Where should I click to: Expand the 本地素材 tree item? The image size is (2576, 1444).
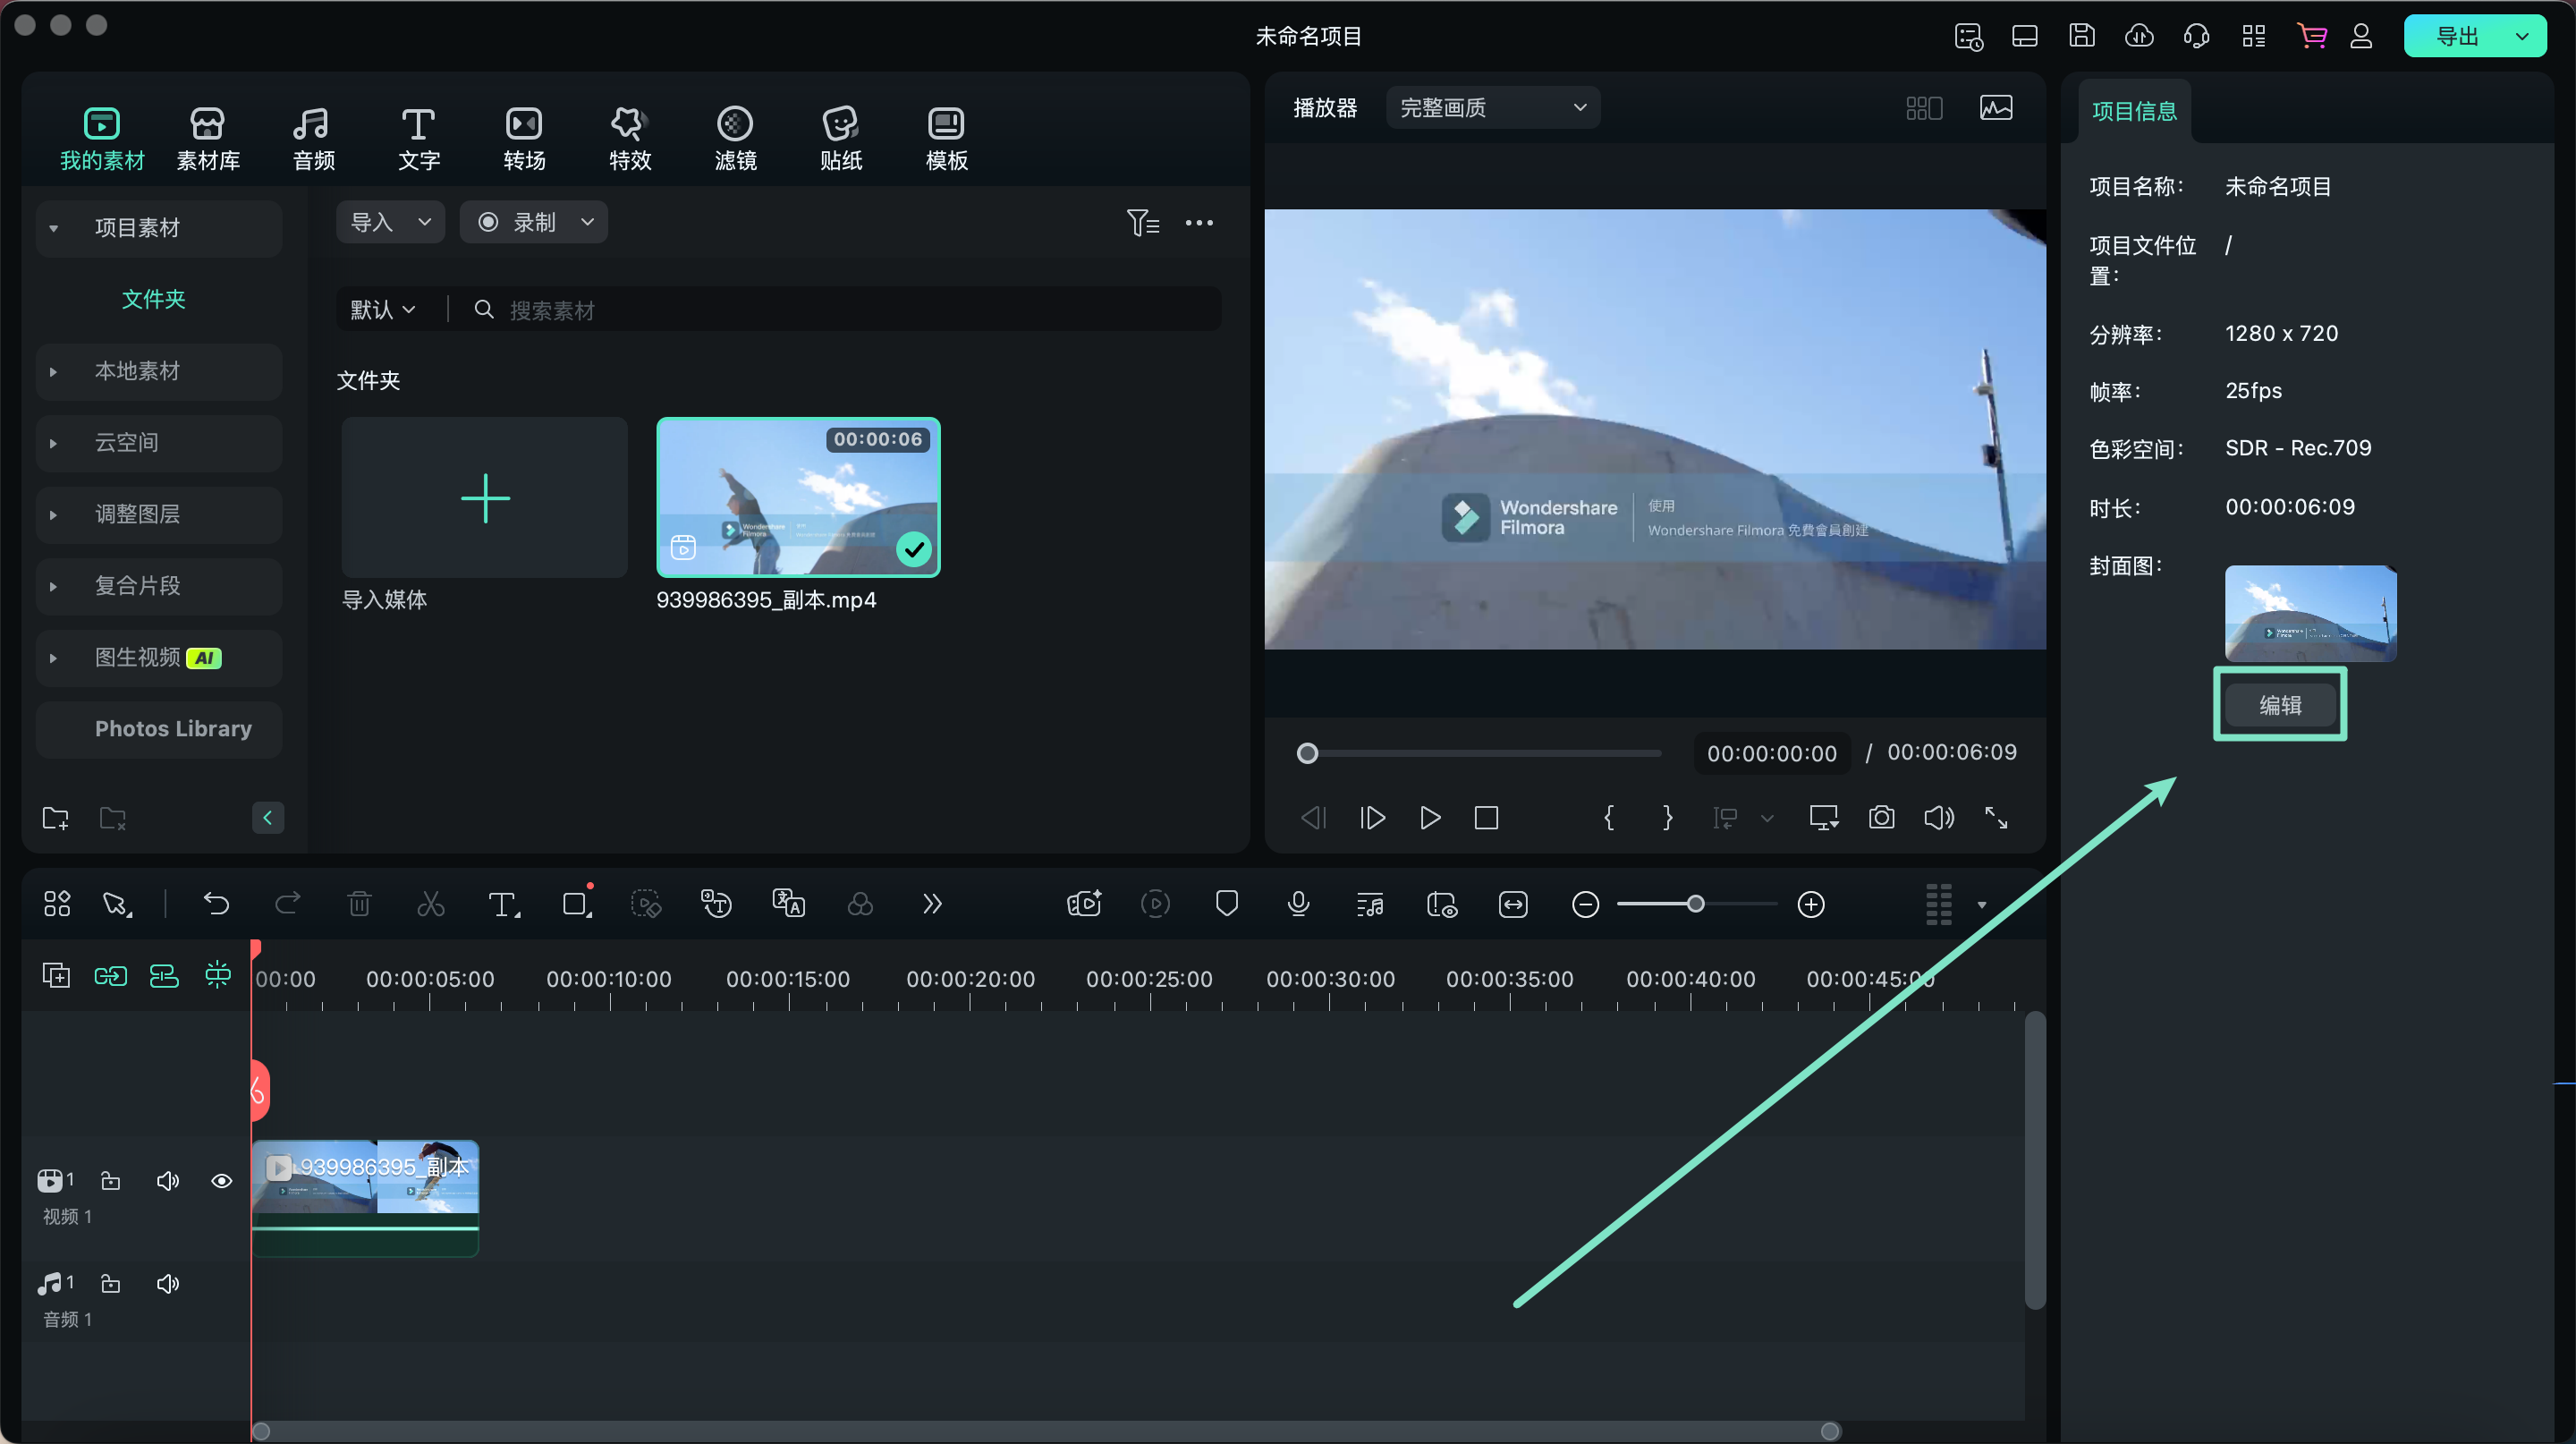pyautogui.click(x=54, y=371)
